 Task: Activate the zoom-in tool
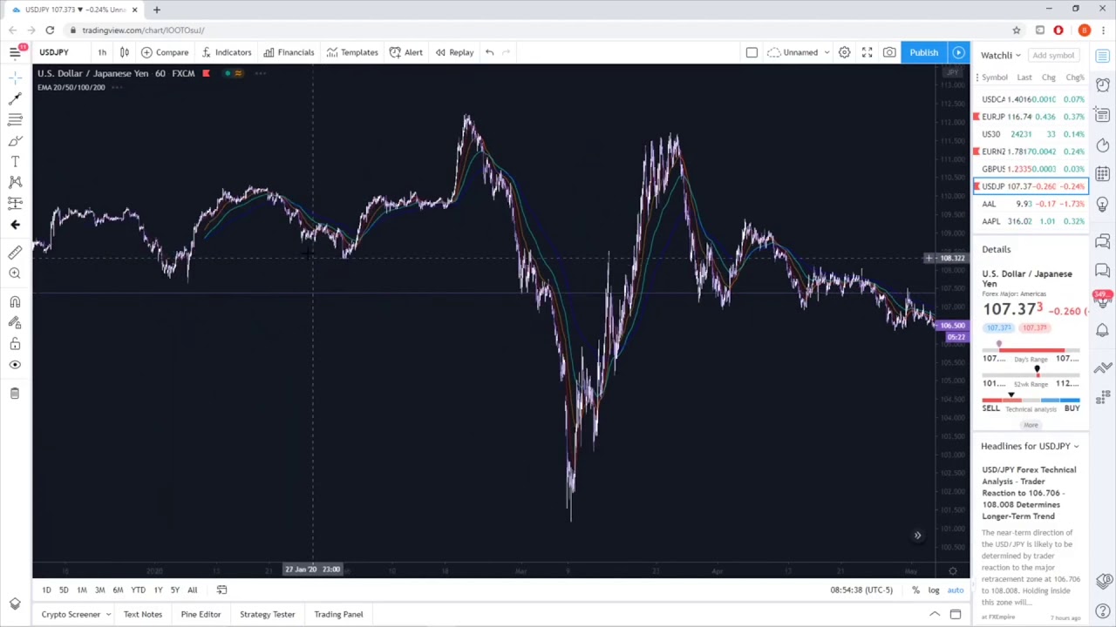click(15, 273)
